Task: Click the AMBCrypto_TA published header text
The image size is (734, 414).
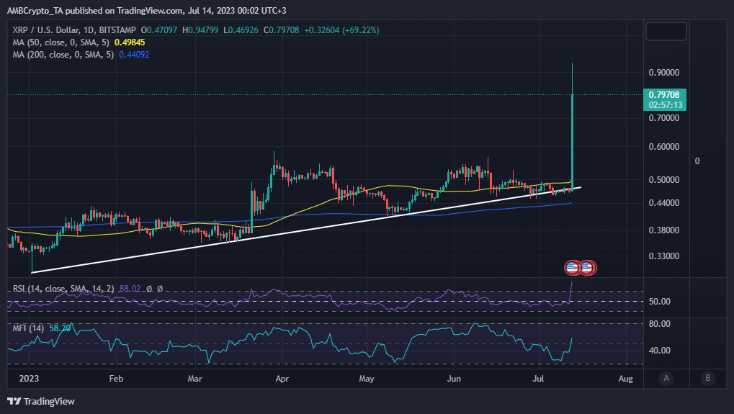Action: click(x=146, y=10)
